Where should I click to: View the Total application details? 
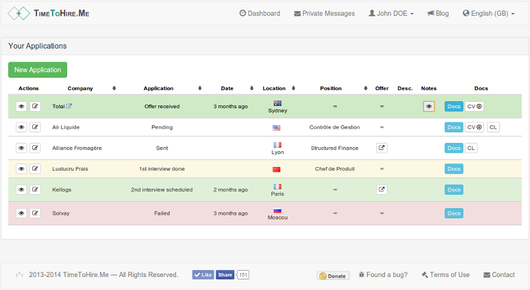point(21,106)
